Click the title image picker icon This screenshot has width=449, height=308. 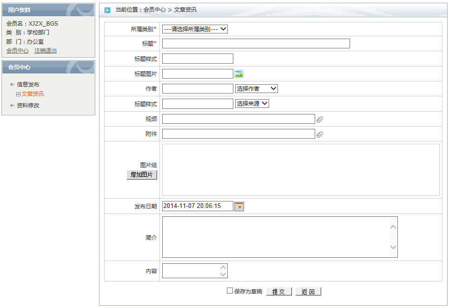pyautogui.click(x=239, y=74)
